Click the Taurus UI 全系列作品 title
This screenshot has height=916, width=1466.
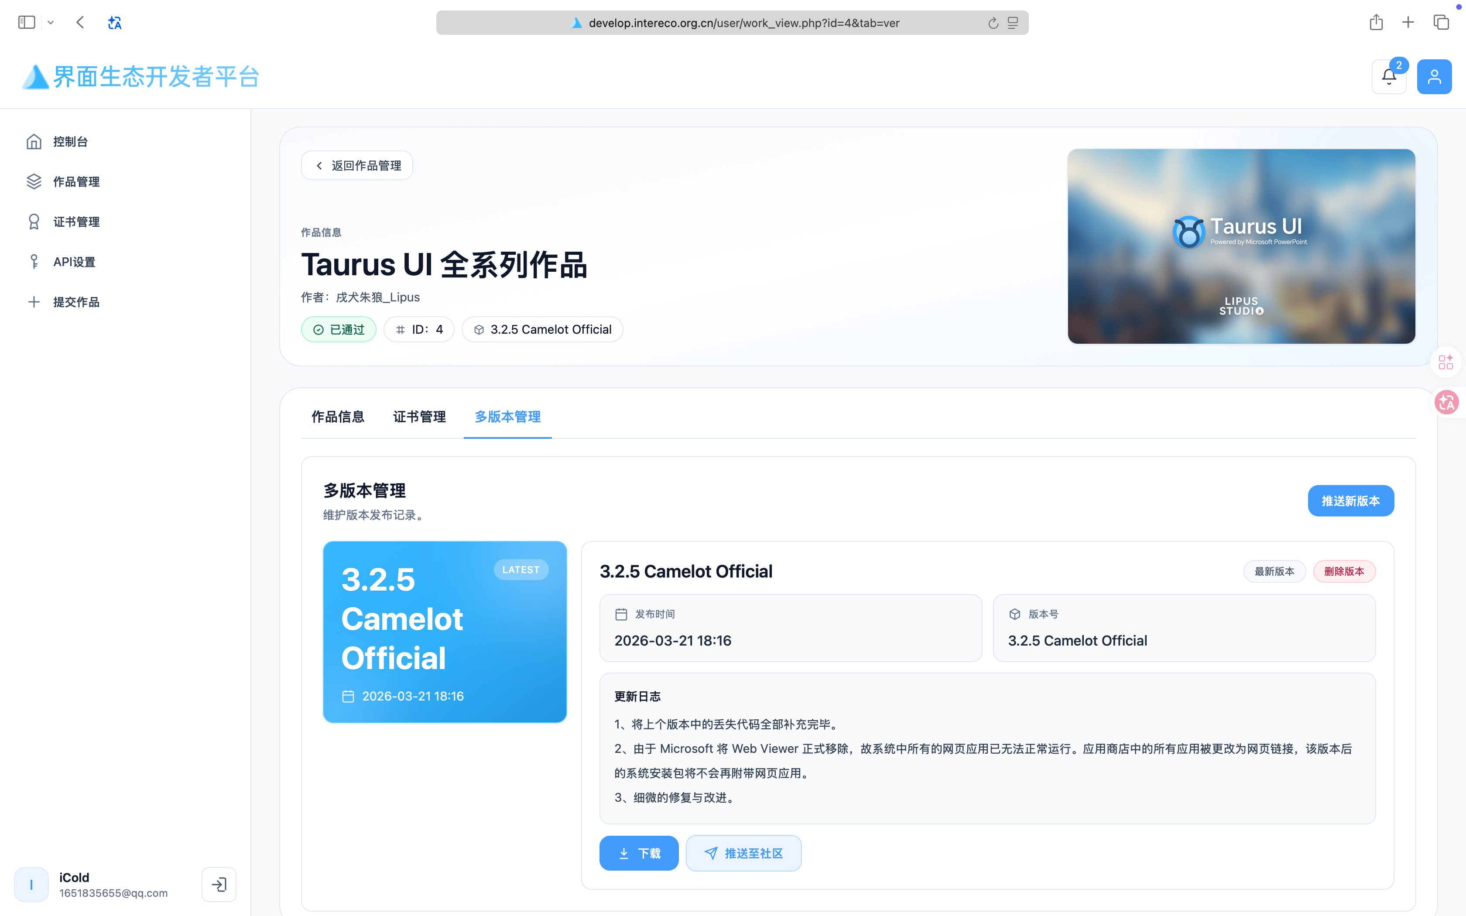click(444, 265)
